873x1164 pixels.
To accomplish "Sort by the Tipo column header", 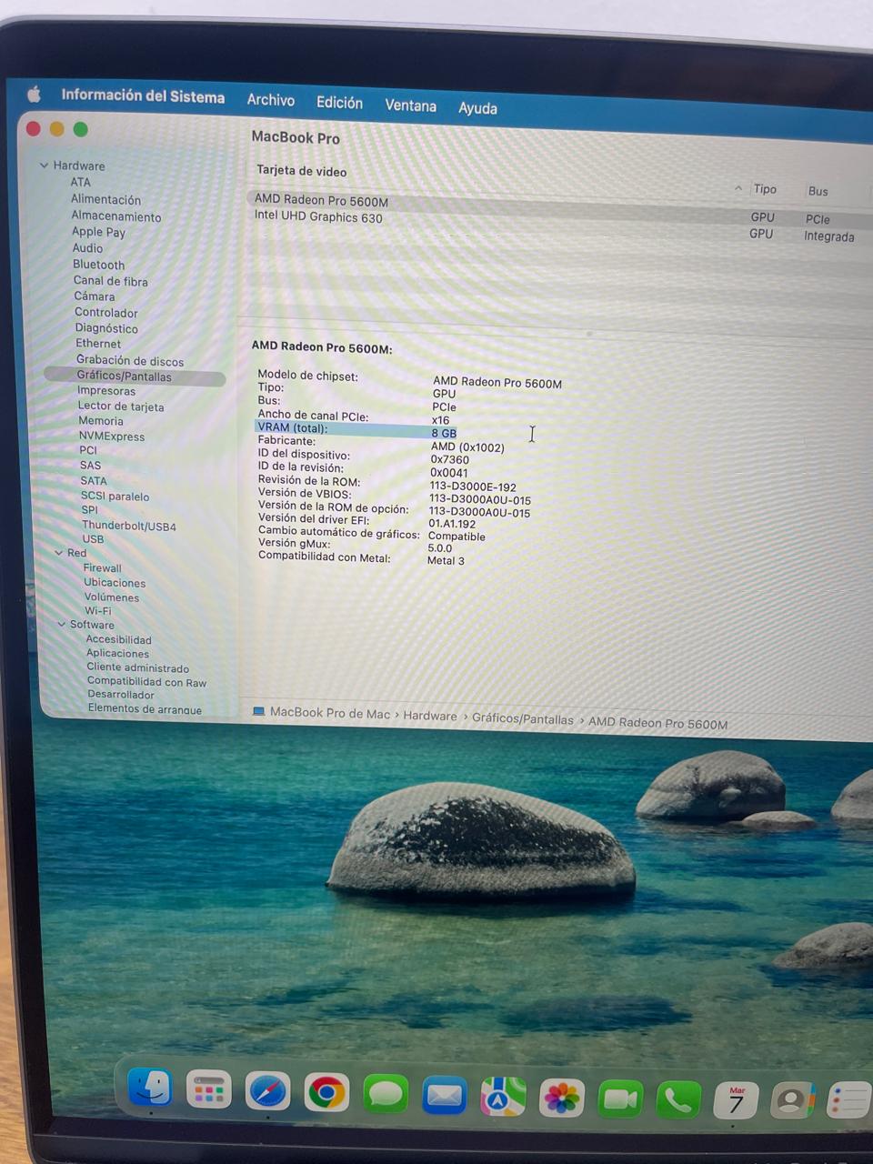I will click(765, 189).
